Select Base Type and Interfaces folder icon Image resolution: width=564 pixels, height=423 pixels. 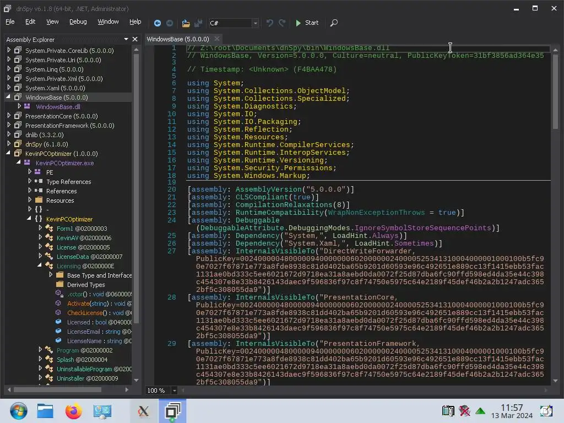pyautogui.click(x=59, y=275)
